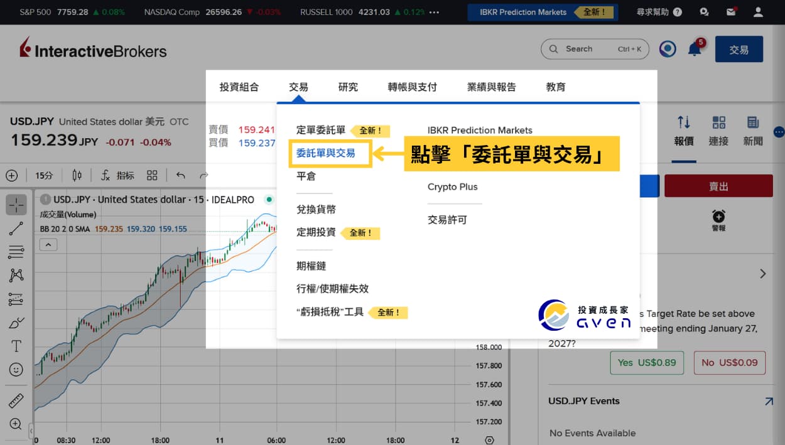Select 交易許可 menu entry
The image size is (785, 445).
pyautogui.click(x=447, y=220)
